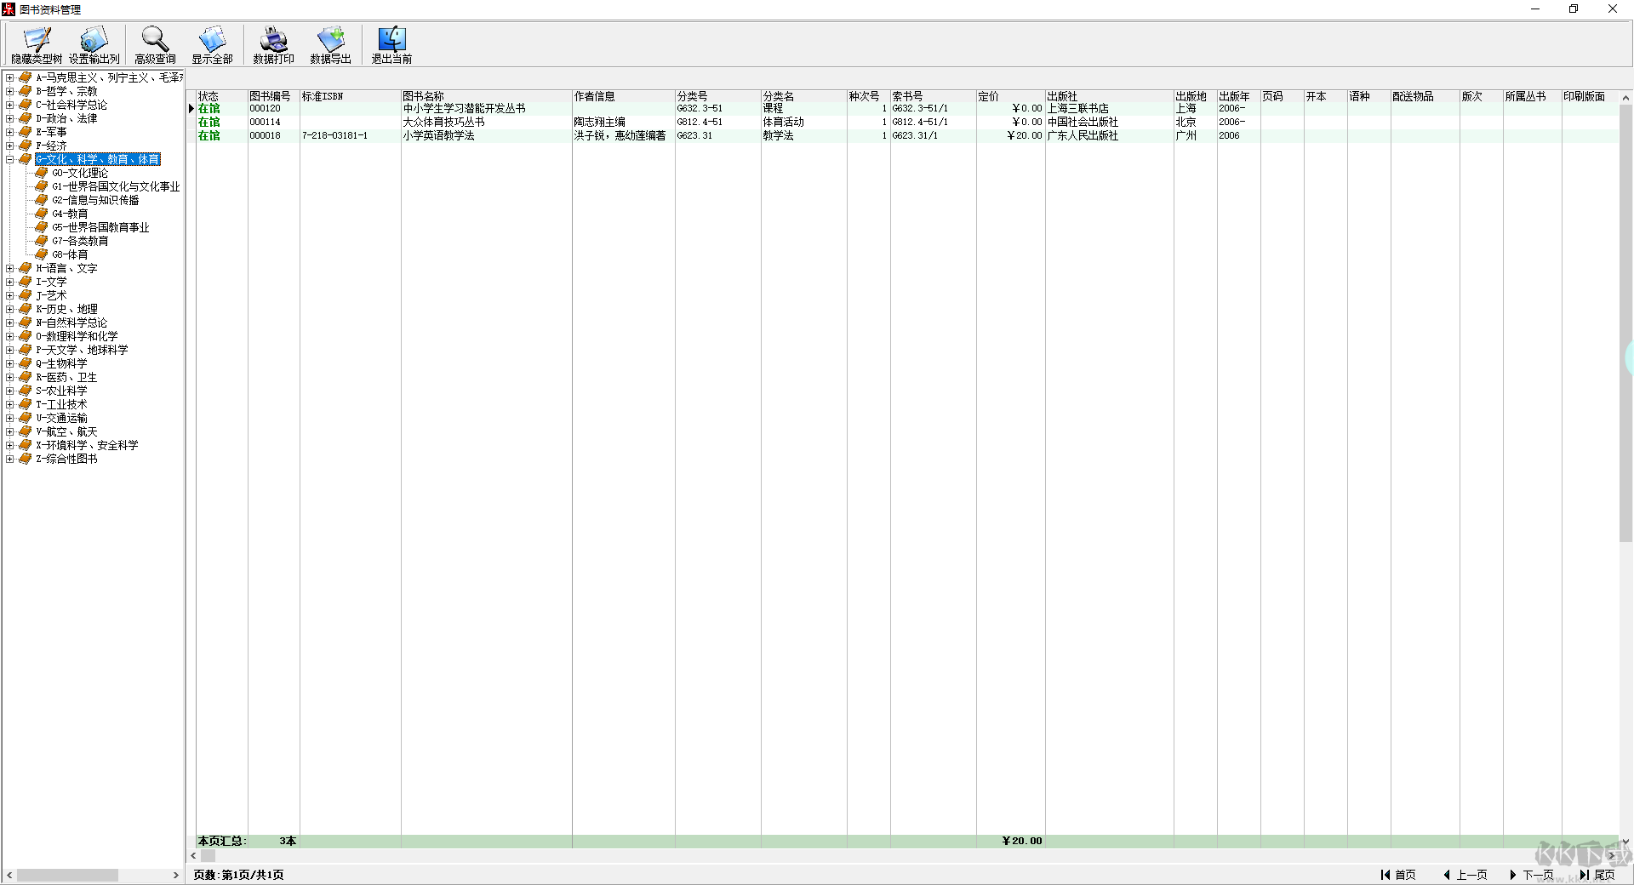Select G4-教育 subcategory
The width and height of the screenshot is (1634, 885).
70,214
